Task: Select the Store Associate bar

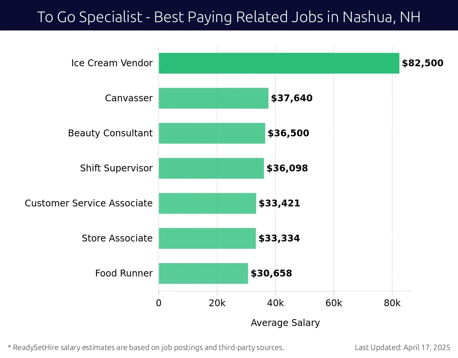Action: (x=207, y=238)
